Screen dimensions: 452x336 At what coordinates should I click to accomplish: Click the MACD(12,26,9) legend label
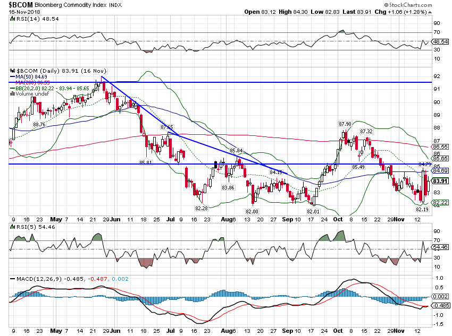click(x=39, y=279)
